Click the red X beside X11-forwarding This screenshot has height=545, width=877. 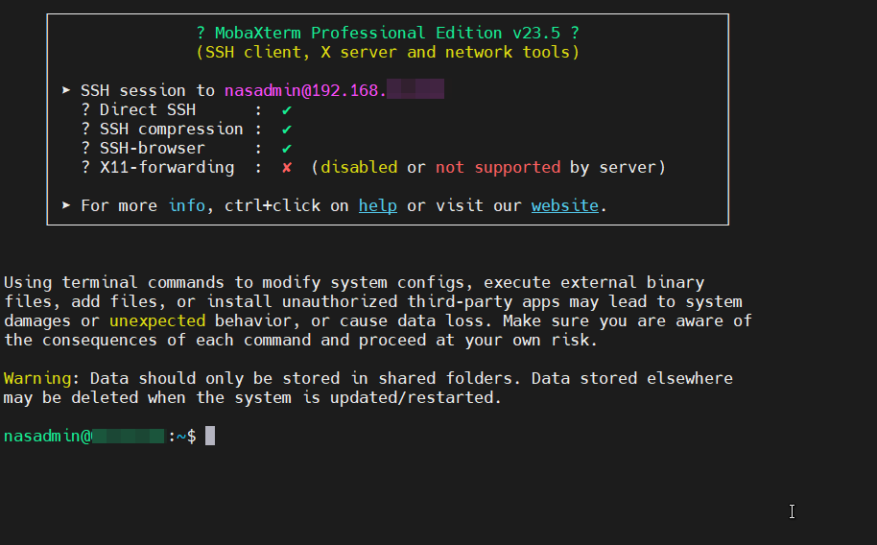point(287,168)
